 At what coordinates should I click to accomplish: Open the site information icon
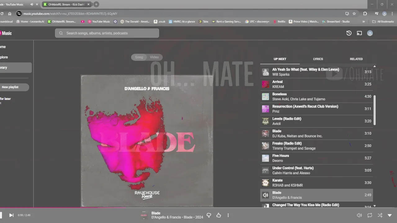coord(19,14)
